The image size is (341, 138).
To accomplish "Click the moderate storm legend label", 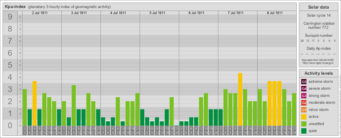I will point(322,102).
